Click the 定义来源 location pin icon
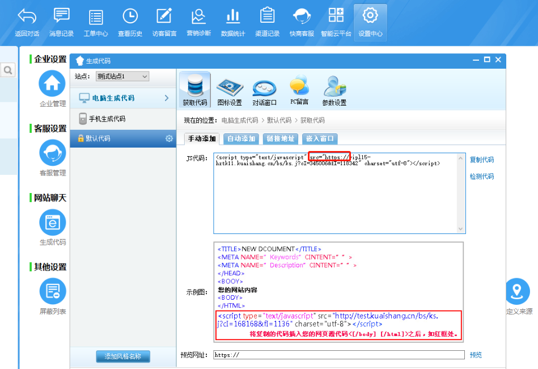 [517, 291]
